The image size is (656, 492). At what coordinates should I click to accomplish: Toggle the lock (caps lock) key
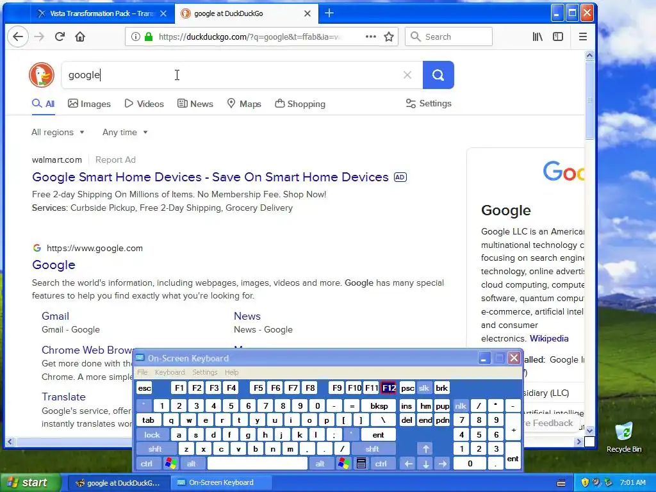[152, 435]
